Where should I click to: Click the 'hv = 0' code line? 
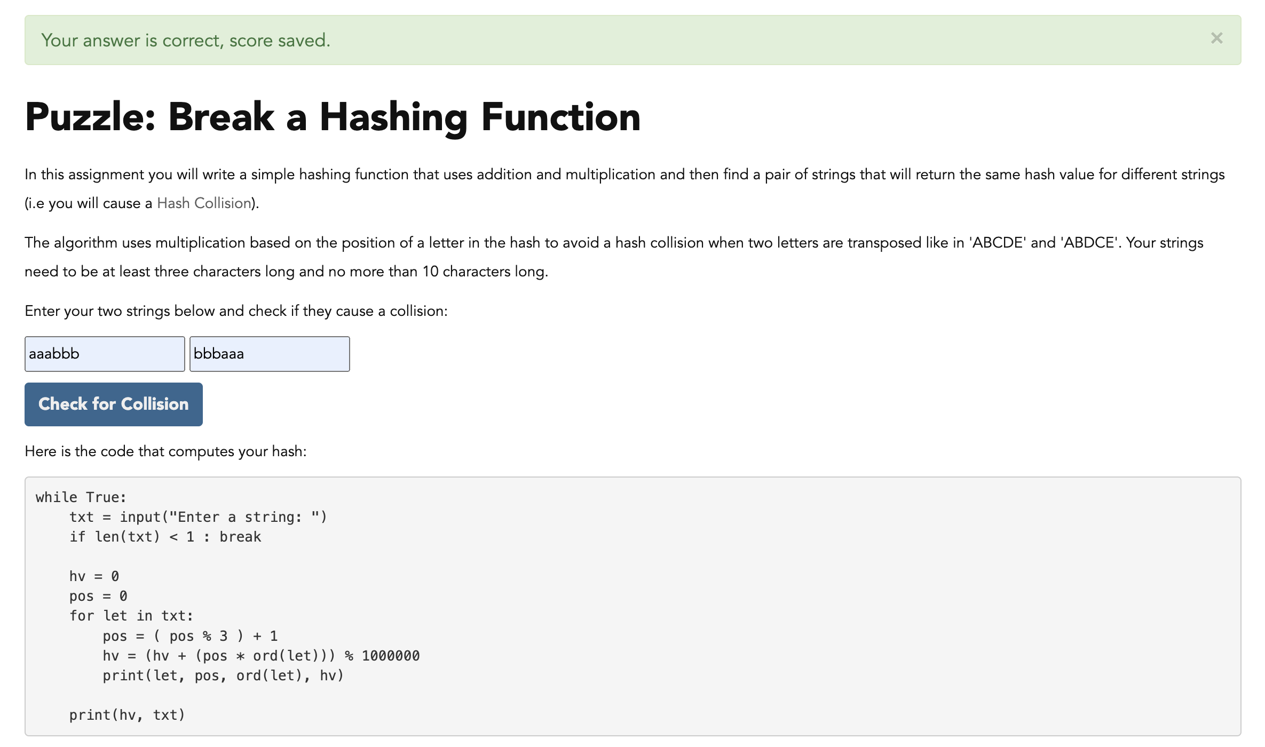[94, 576]
